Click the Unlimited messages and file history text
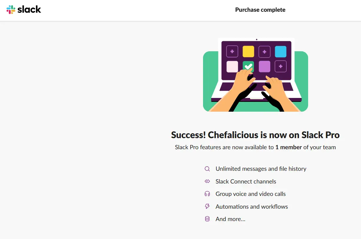This screenshot has height=239, width=361. (x=261, y=169)
